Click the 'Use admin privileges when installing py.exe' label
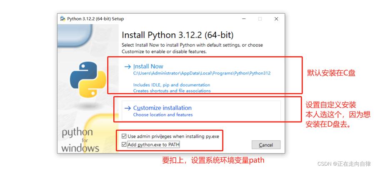The image size is (375, 169). (x=173, y=137)
